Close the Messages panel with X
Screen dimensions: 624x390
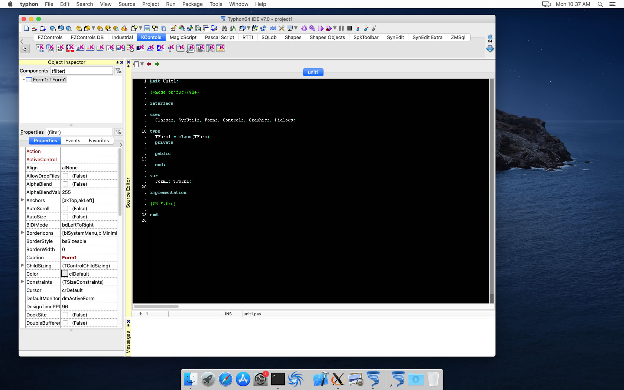click(x=129, y=321)
